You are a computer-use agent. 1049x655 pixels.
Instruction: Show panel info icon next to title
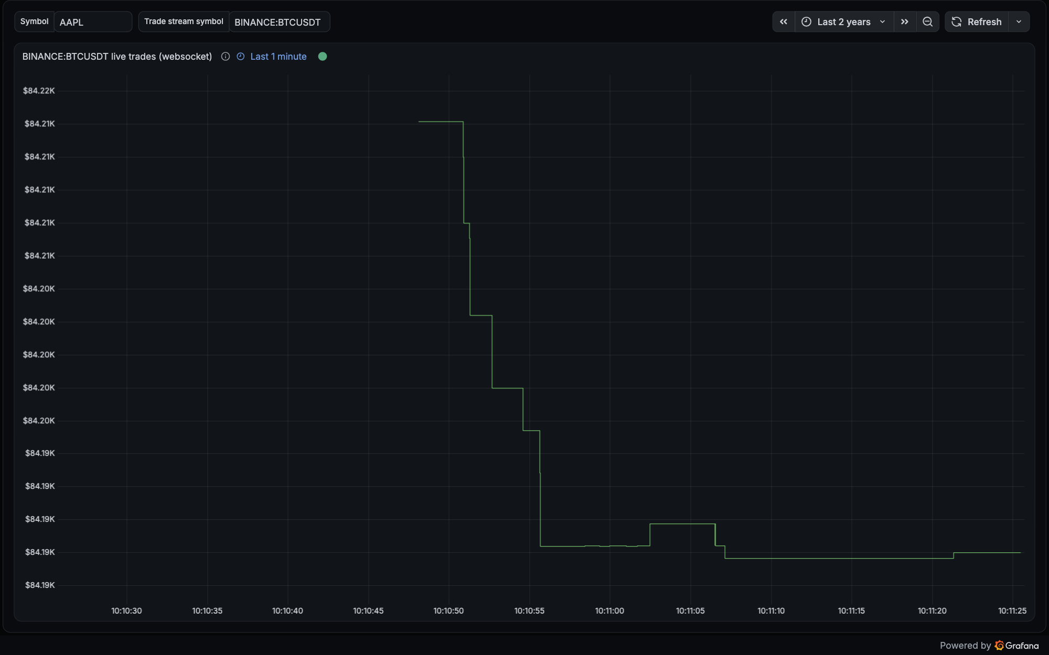point(226,57)
